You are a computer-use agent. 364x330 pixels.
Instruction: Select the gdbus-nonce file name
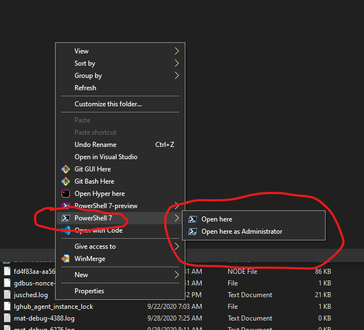coord(35,283)
